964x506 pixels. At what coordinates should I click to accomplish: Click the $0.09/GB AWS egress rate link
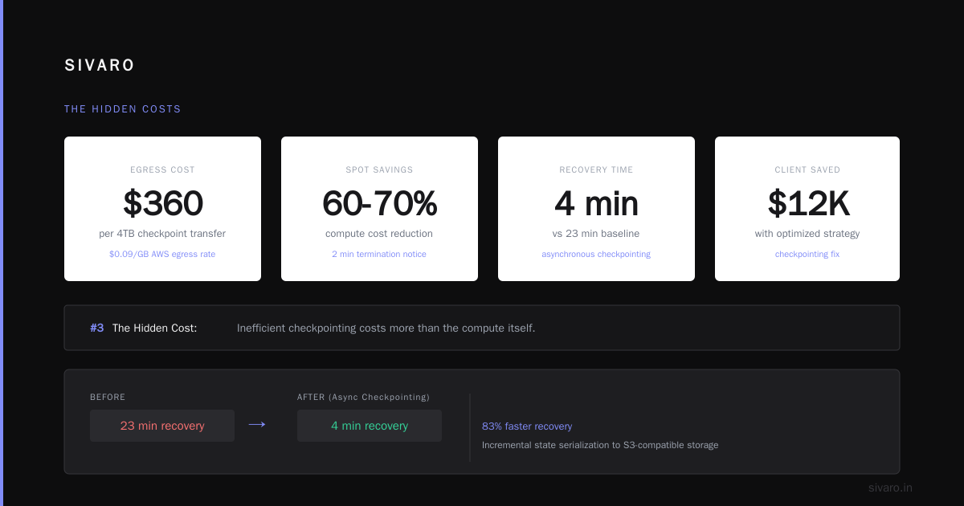point(162,254)
